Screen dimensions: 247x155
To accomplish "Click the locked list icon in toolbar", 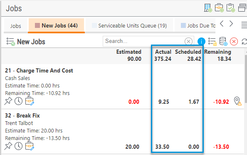I will pyautogui.click(x=212, y=42).
